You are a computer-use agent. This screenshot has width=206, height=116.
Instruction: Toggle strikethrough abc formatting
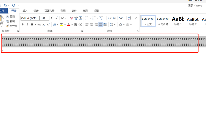coord(39,25)
